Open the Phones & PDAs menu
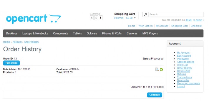Screen dimensions: 209x112 (112, 33)
